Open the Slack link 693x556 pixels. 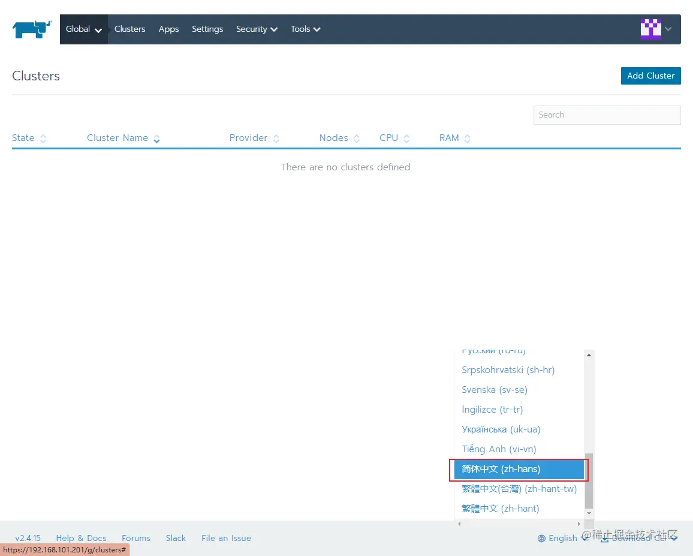176,539
